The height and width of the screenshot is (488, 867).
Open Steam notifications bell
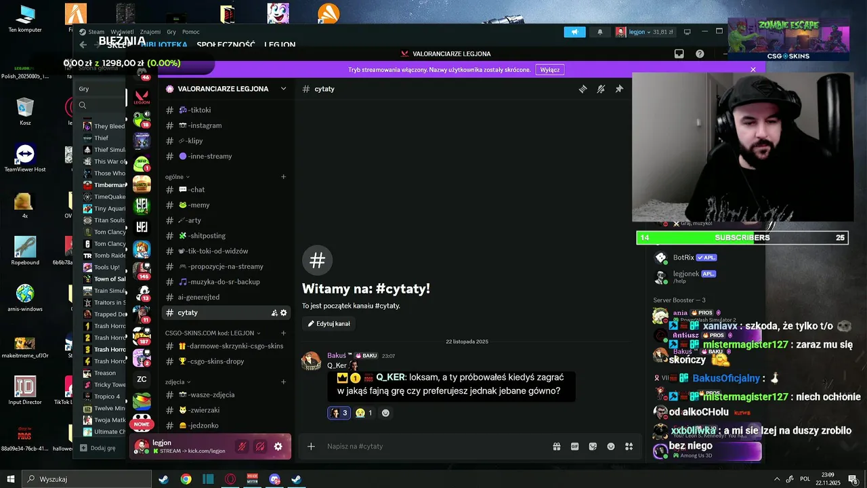click(599, 32)
